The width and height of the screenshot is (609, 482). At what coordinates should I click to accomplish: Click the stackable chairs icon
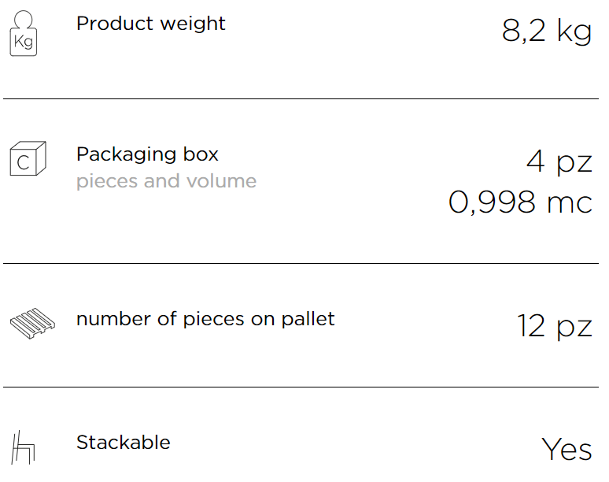pyautogui.click(x=23, y=447)
